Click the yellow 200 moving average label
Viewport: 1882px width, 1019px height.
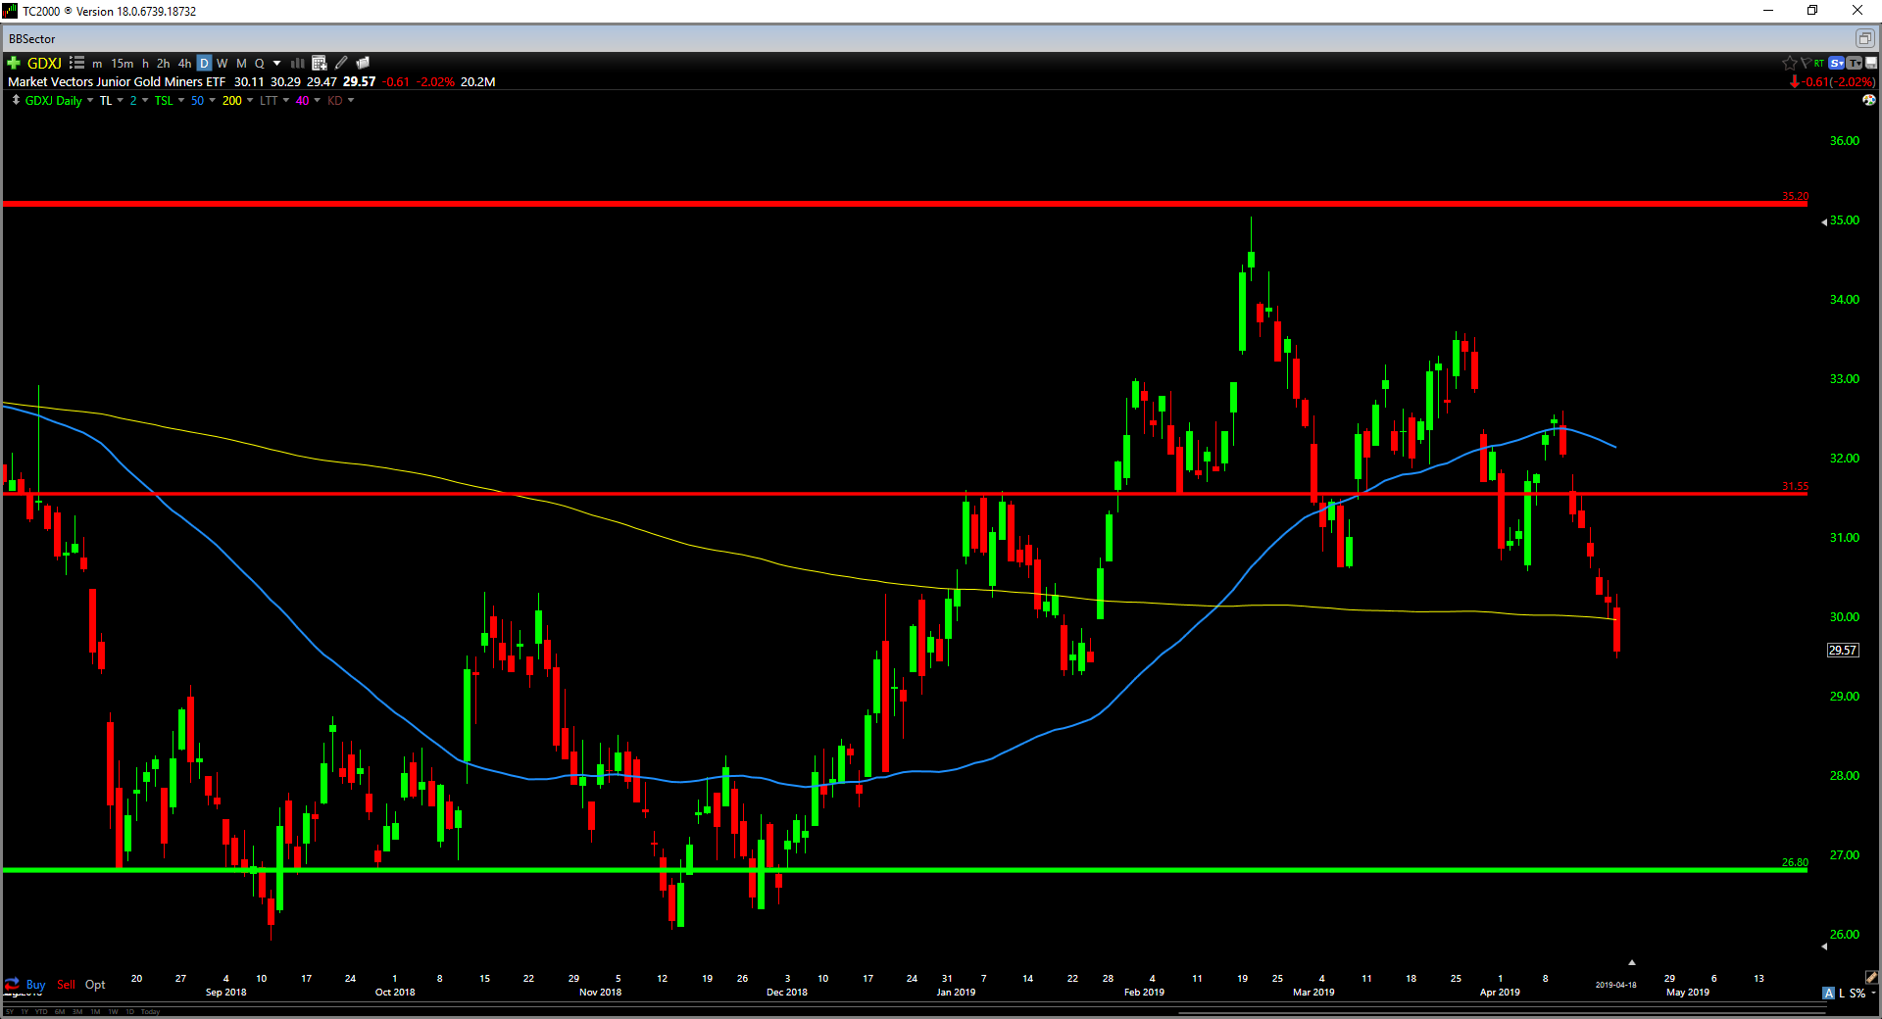pos(231,100)
